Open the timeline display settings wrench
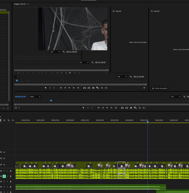189x193 pixels. click(8, 120)
